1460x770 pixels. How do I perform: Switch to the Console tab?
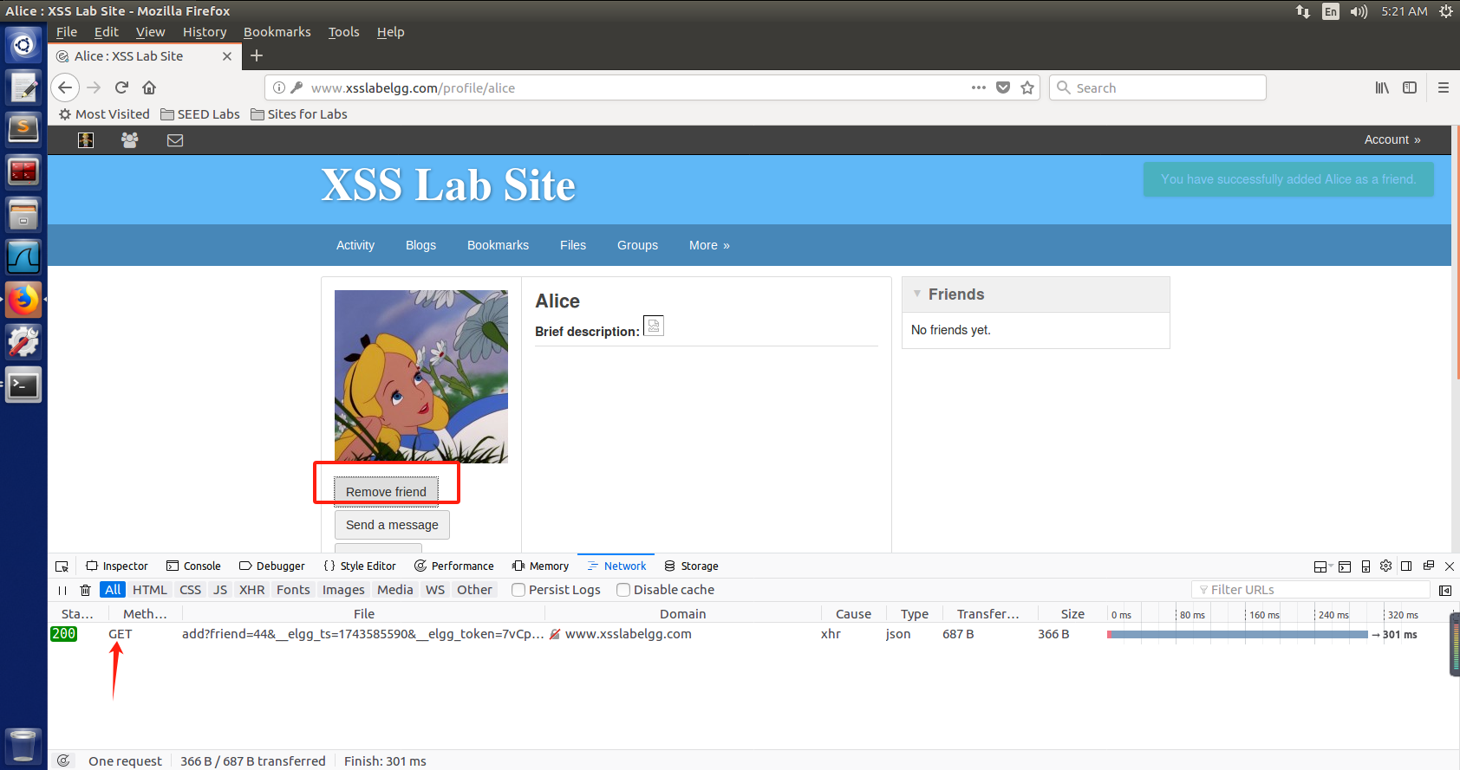coord(193,566)
